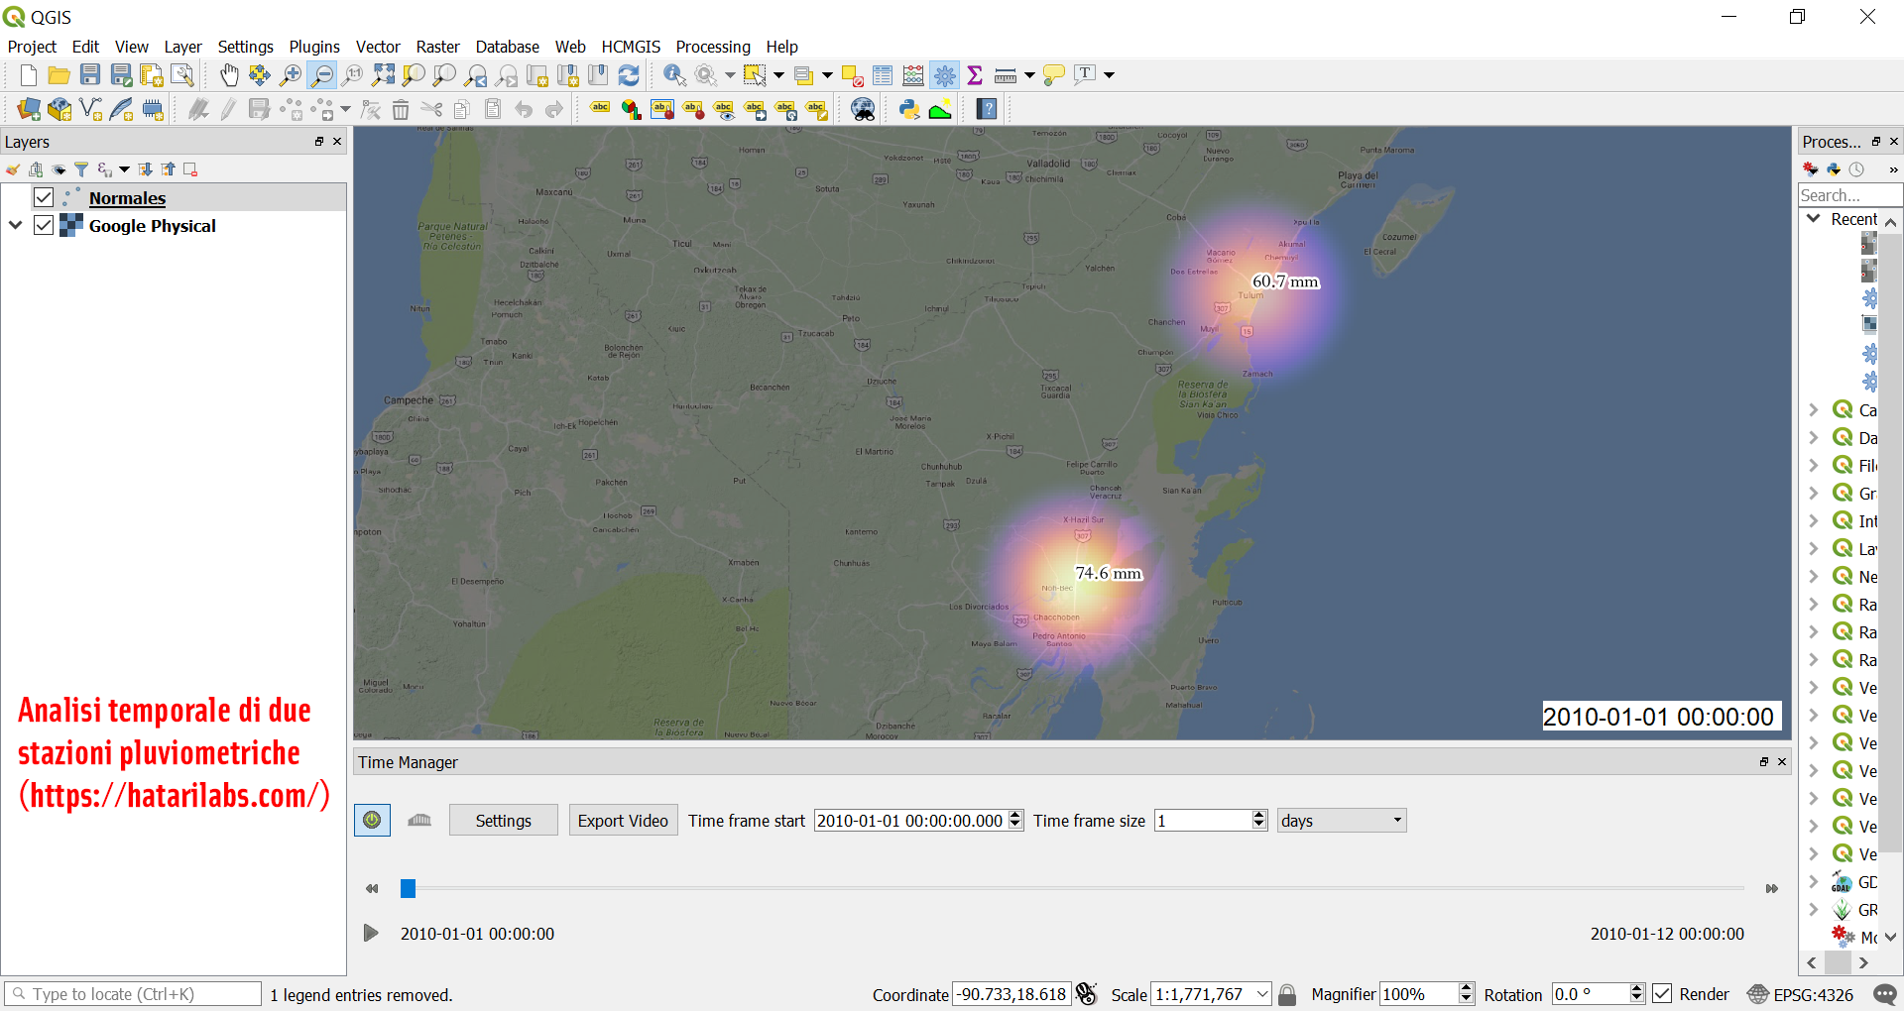Refresh the map canvas
Image resolution: width=1904 pixels, height=1011 pixels.
click(x=629, y=75)
